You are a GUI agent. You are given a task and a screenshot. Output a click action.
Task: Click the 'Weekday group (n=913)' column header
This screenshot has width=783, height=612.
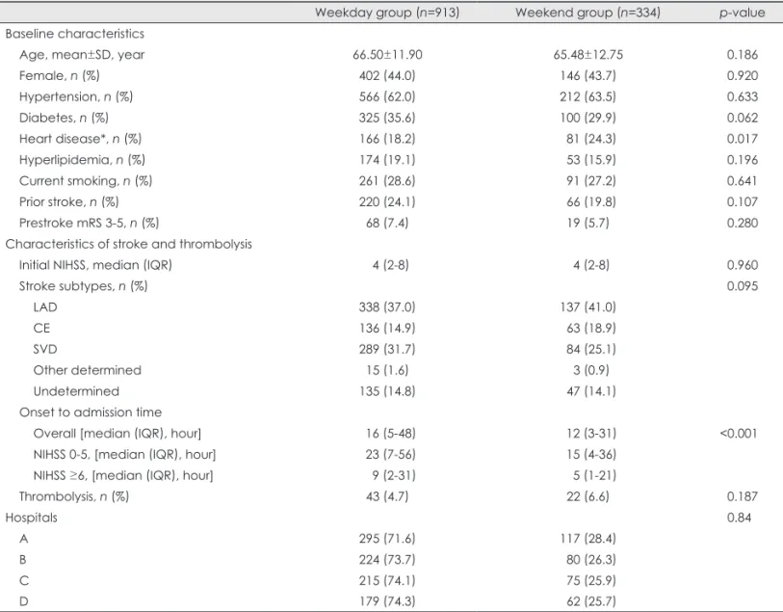pyautogui.click(x=387, y=13)
